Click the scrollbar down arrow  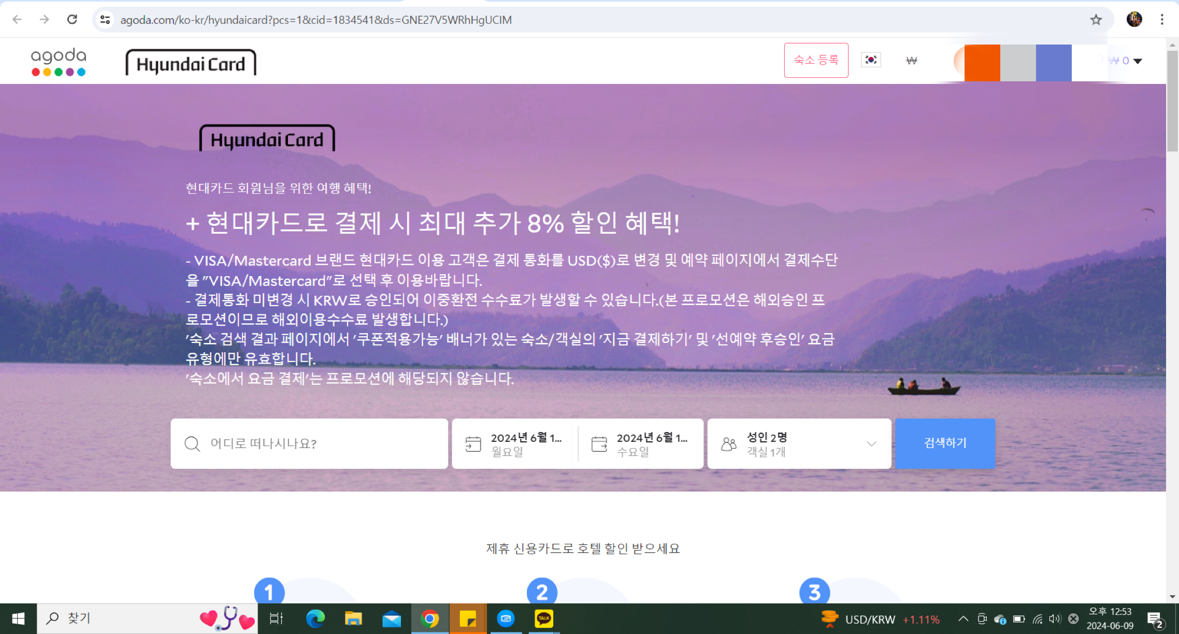[1172, 597]
